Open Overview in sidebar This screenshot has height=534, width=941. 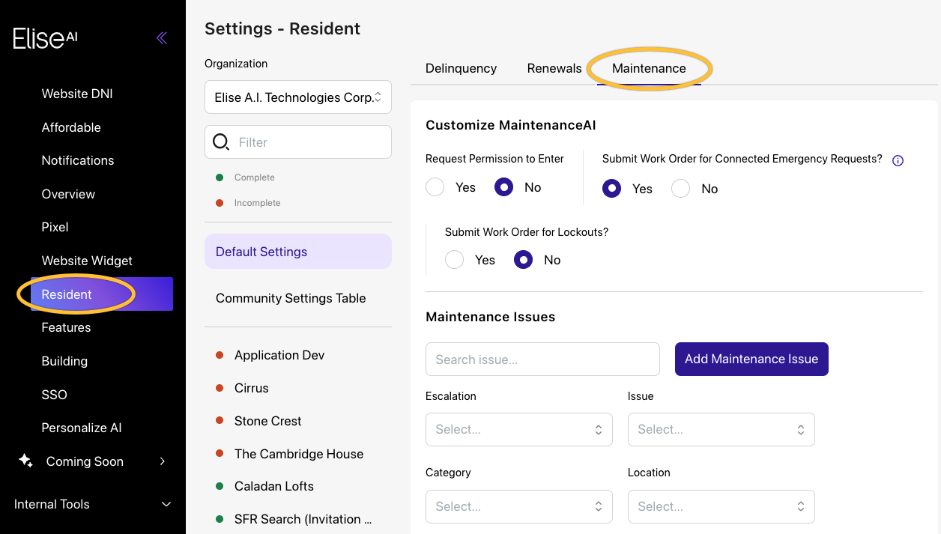tap(68, 194)
